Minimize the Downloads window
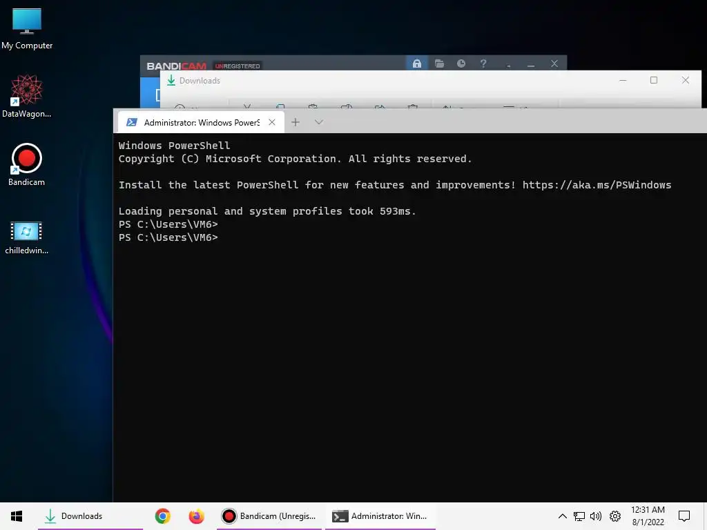707x530 pixels. (623, 80)
